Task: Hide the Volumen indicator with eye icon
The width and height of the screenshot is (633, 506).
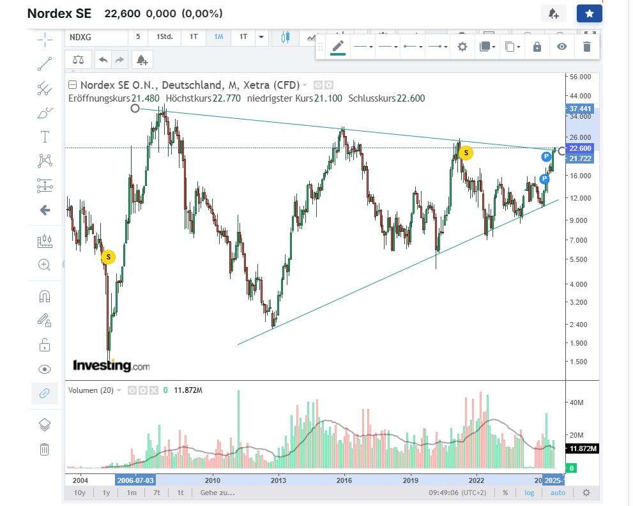Action: (132, 390)
